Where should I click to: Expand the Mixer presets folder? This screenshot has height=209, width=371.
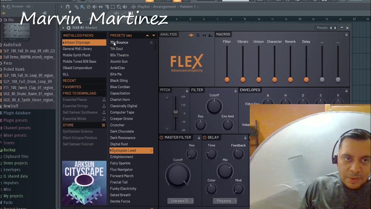15,135
